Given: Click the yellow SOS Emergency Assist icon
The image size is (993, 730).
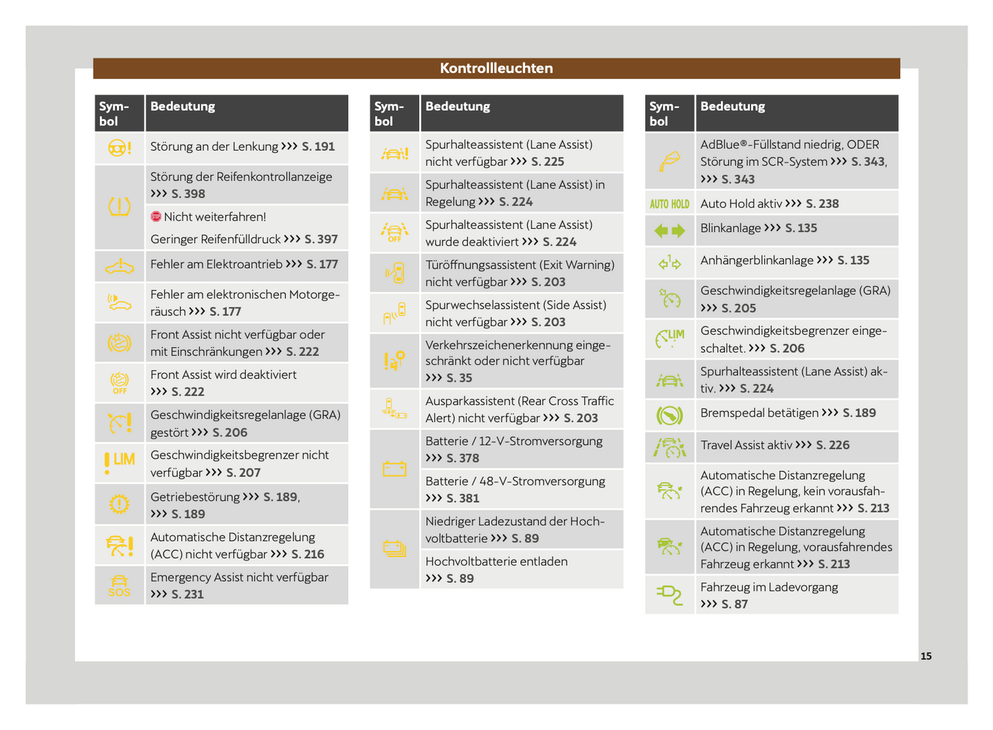Looking at the screenshot, I should tap(120, 586).
